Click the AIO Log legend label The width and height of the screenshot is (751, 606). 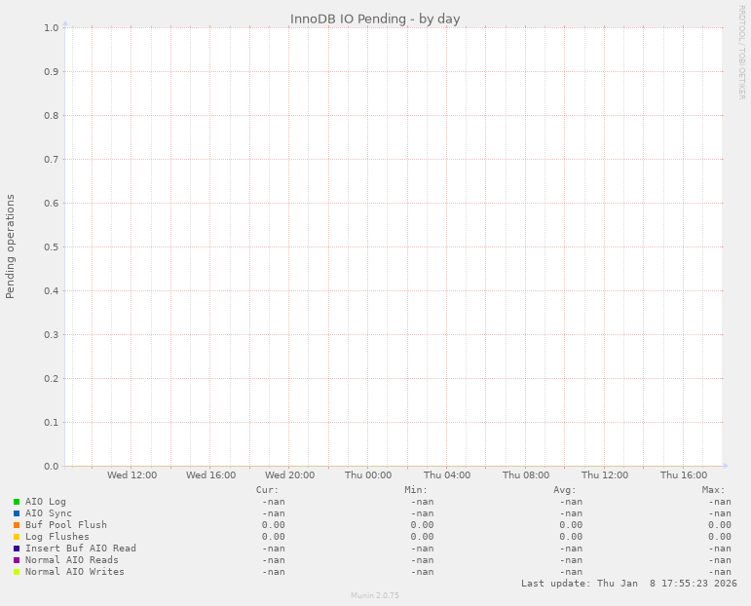pos(46,502)
